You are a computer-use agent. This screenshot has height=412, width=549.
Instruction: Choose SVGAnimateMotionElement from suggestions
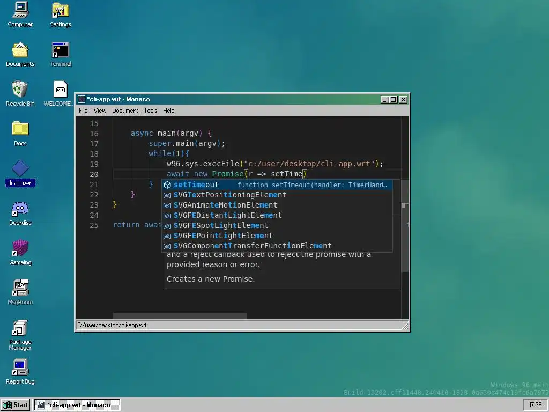click(x=277, y=205)
